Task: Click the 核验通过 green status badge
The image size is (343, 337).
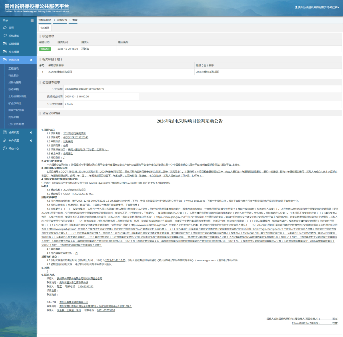Action: point(45,49)
